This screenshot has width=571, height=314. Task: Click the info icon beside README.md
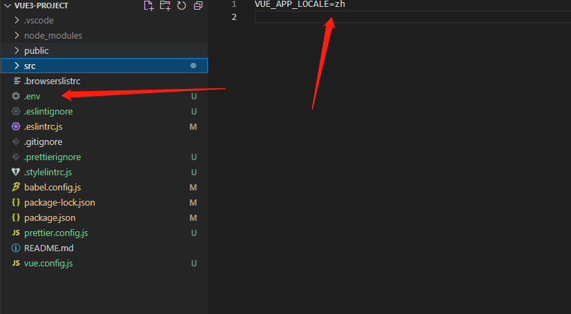point(16,248)
